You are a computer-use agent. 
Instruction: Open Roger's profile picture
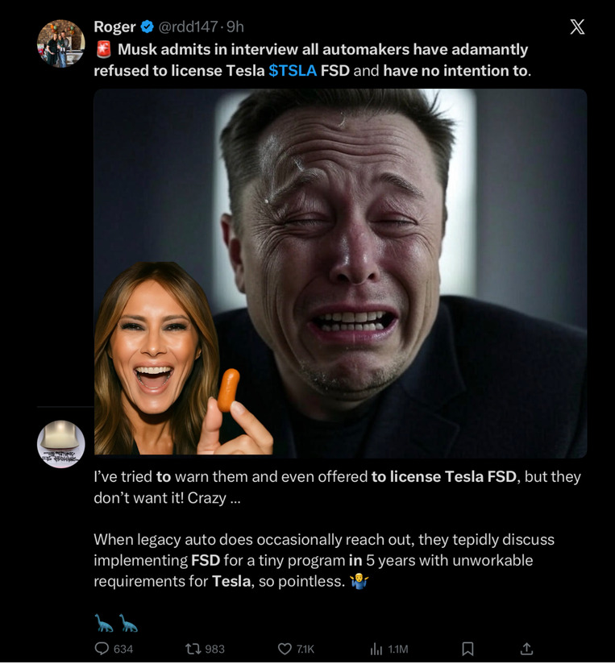click(x=61, y=44)
